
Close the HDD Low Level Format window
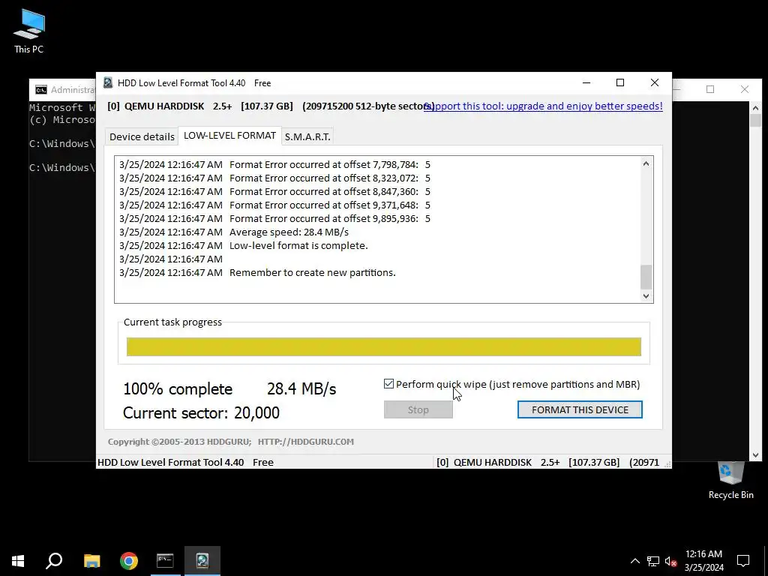coord(654,82)
